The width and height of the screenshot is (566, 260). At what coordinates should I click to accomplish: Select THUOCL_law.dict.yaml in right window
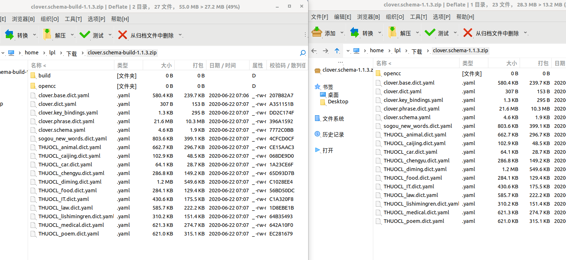(x=411, y=195)
